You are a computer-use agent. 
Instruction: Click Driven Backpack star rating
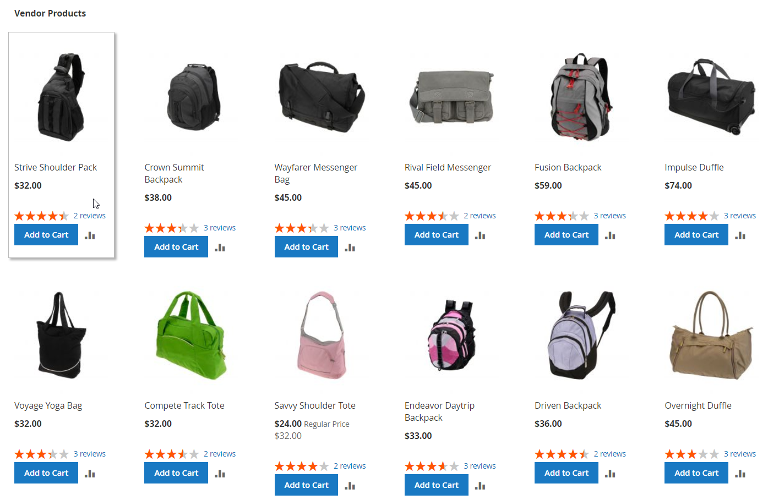click(562, 454)
